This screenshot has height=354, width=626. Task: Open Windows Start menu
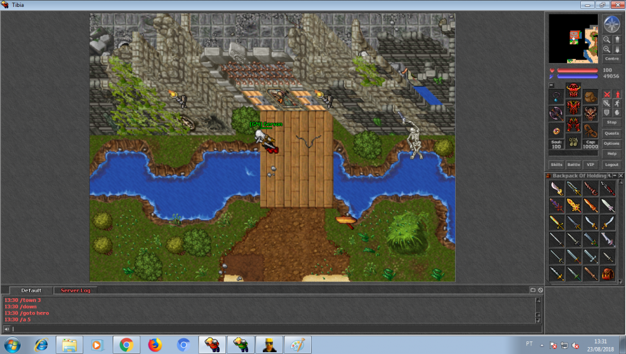[12, 345]
